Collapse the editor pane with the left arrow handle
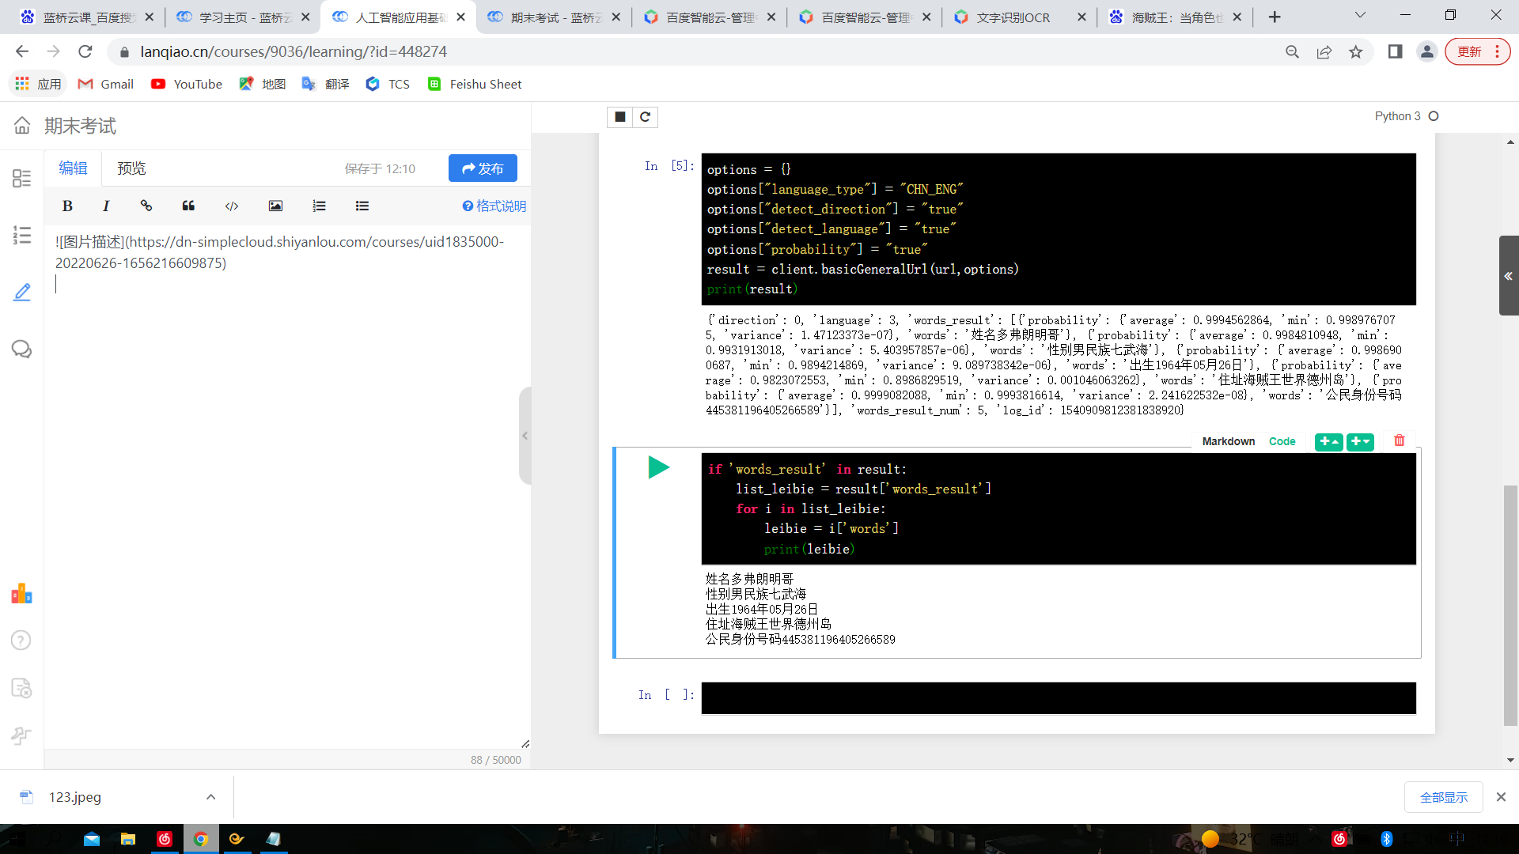 [x=525, y=436]
